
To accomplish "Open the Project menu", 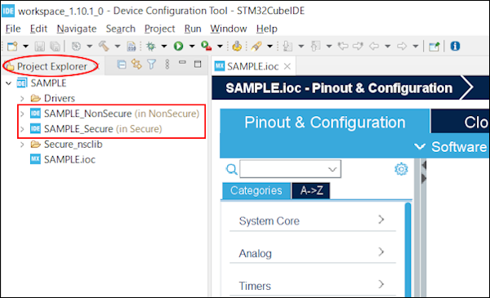I will pyautogui.click(x=159, y=29).
